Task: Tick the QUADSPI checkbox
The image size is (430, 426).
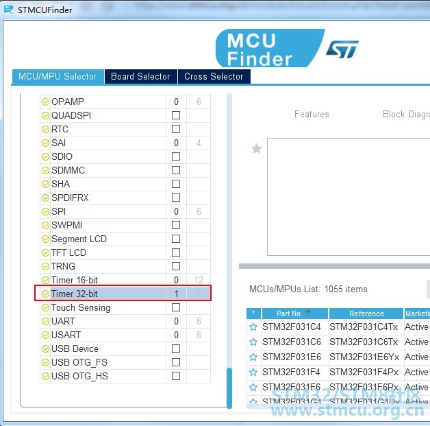Action: tap(176, 115)
